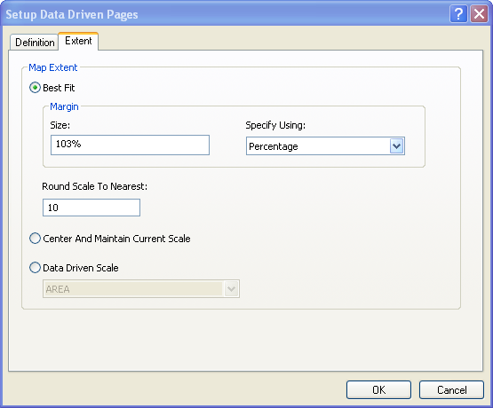The image size is (493, 408).
Task: Click the Best Fit label text
Action: point(59,88)
